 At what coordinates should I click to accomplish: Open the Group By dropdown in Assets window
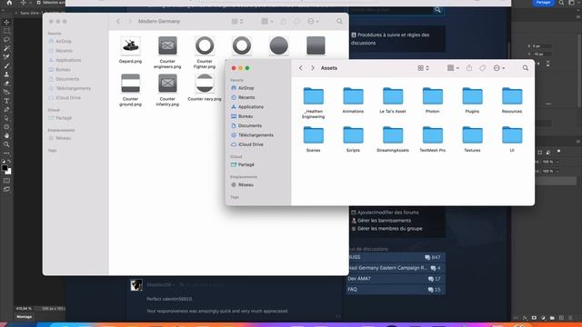point(453,68)
